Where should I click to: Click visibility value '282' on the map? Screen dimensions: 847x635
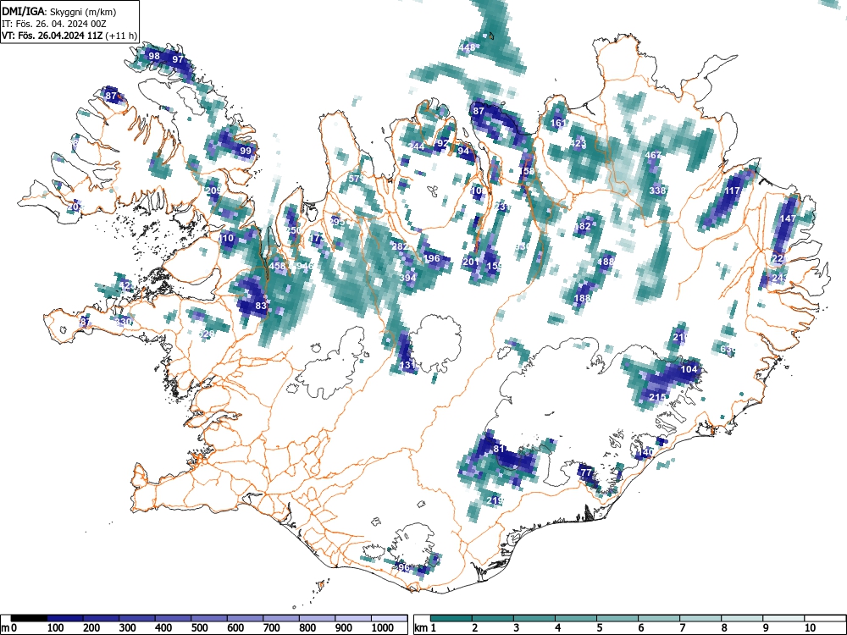(x=401, y=246)
